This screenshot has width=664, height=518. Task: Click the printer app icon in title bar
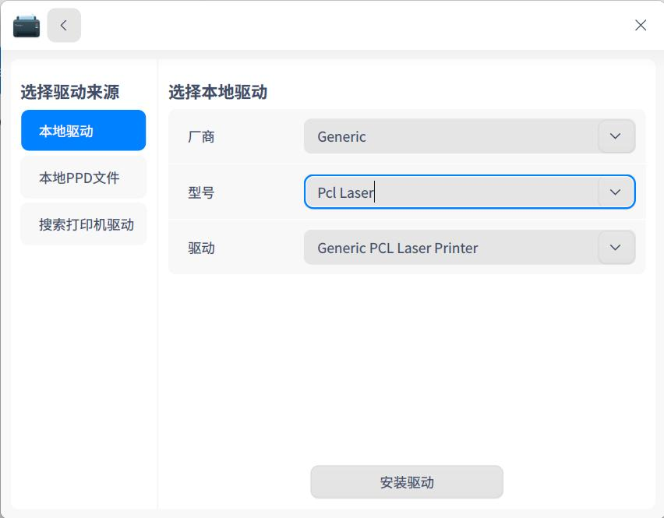26,26
